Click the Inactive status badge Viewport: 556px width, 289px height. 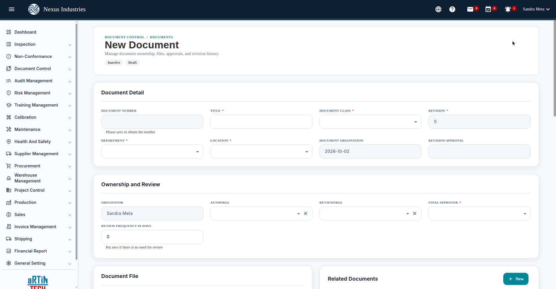coord(114,63)
